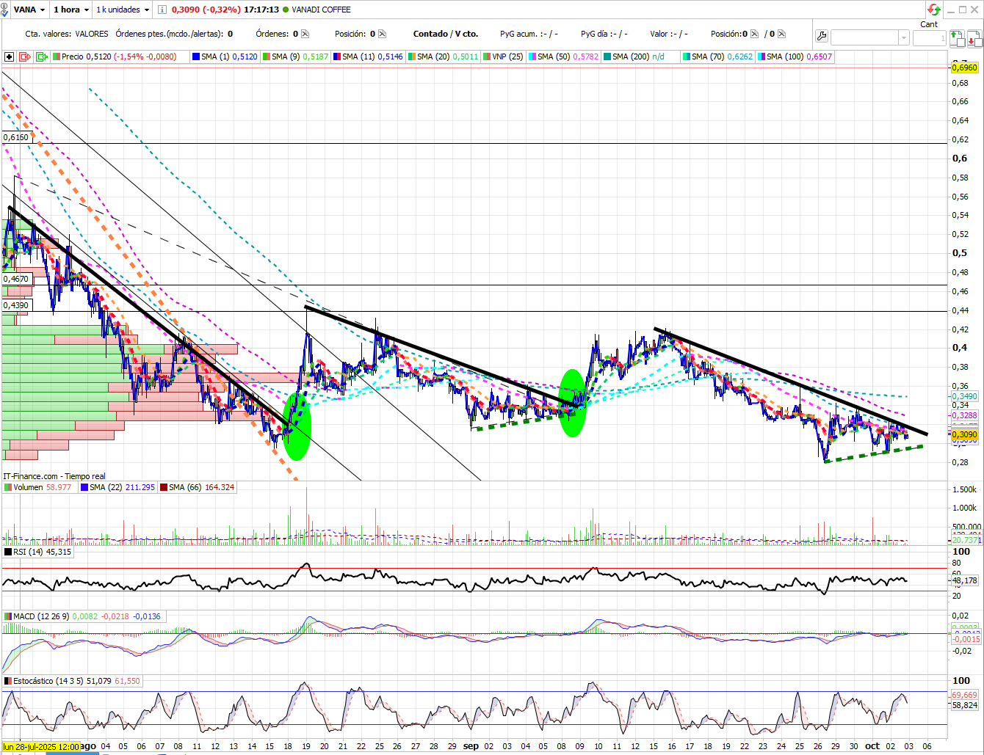Click the edit icon next to Órdenes: 0
The width and height of the screenshot is (984, 755).
point(305,34)
